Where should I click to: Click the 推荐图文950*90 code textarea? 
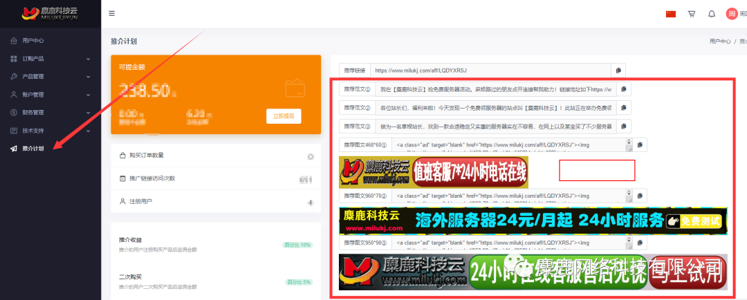513,243
